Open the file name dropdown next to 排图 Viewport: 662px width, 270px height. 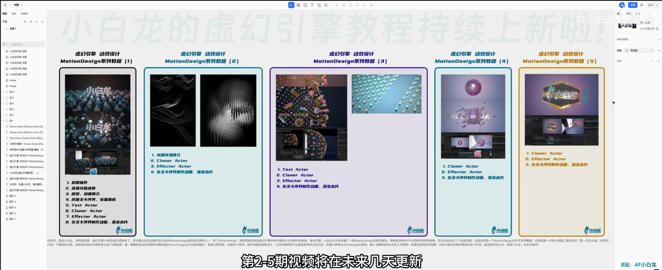[x=21, y=5]
